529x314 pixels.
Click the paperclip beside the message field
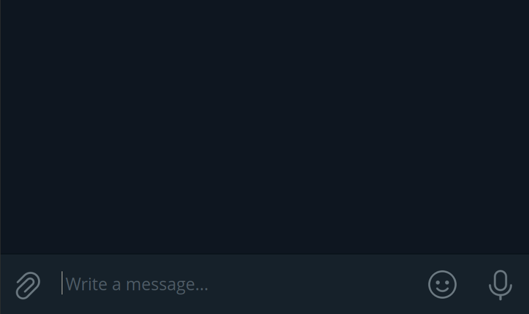(28, 285)
